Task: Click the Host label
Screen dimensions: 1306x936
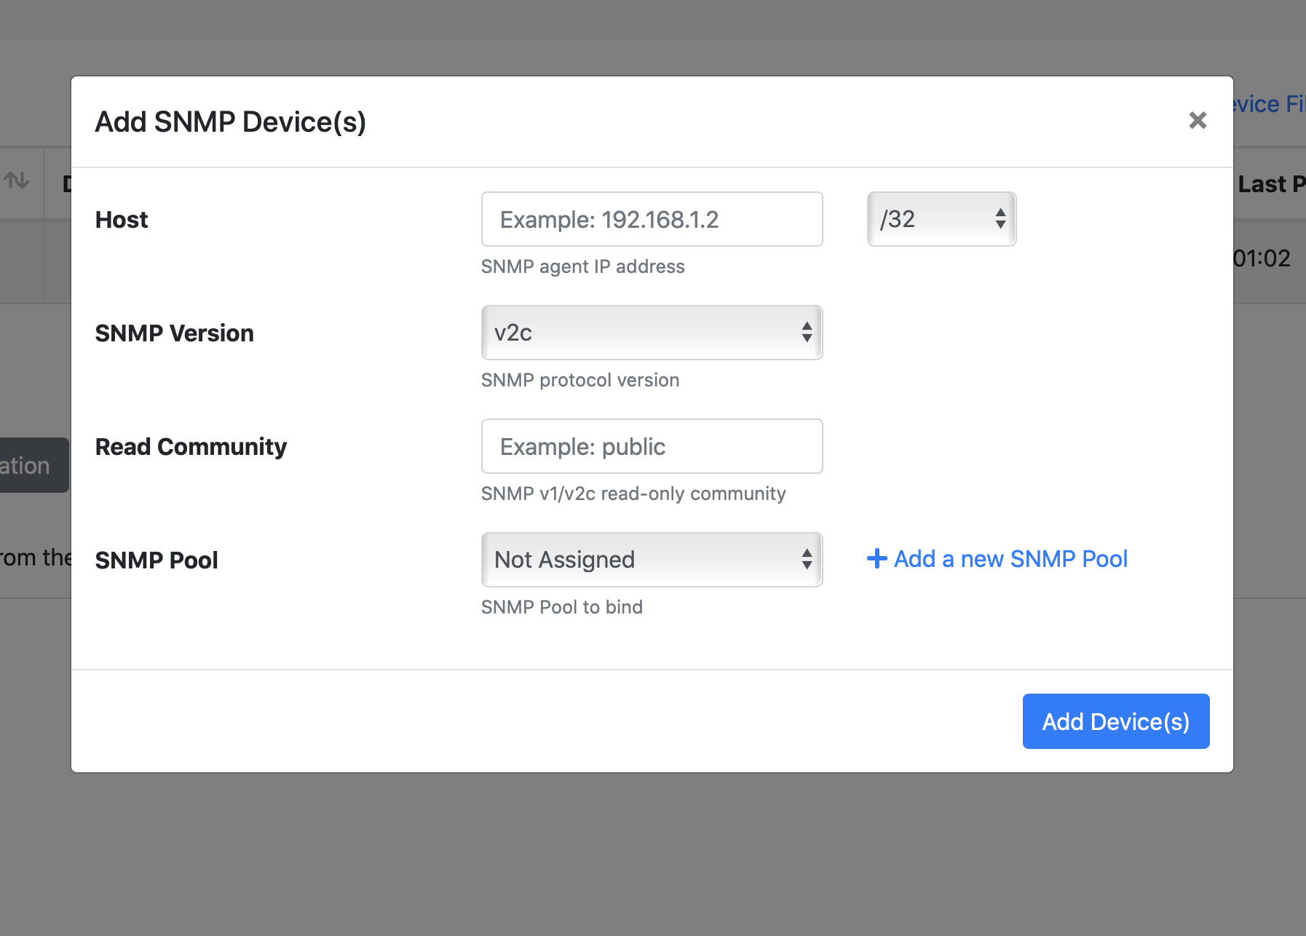Action: [x=122, y=220]
